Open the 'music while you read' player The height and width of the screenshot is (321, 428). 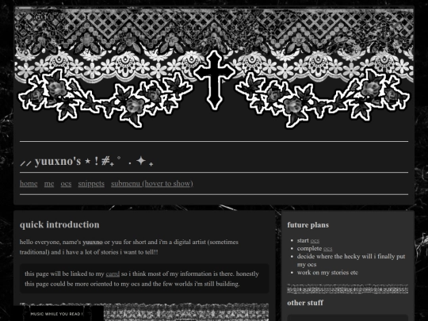pos(57,314)
